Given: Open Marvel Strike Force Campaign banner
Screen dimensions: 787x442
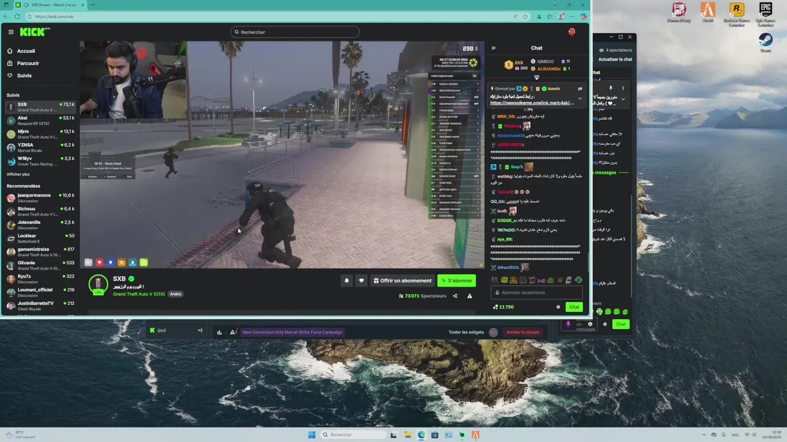Looking at the screenshot, I should point(292,332).
